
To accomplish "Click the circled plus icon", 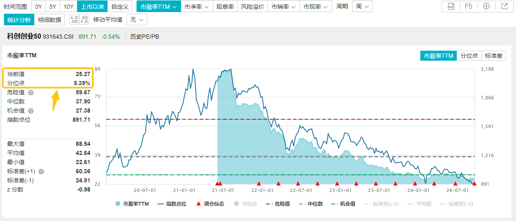I will [486, 6].
